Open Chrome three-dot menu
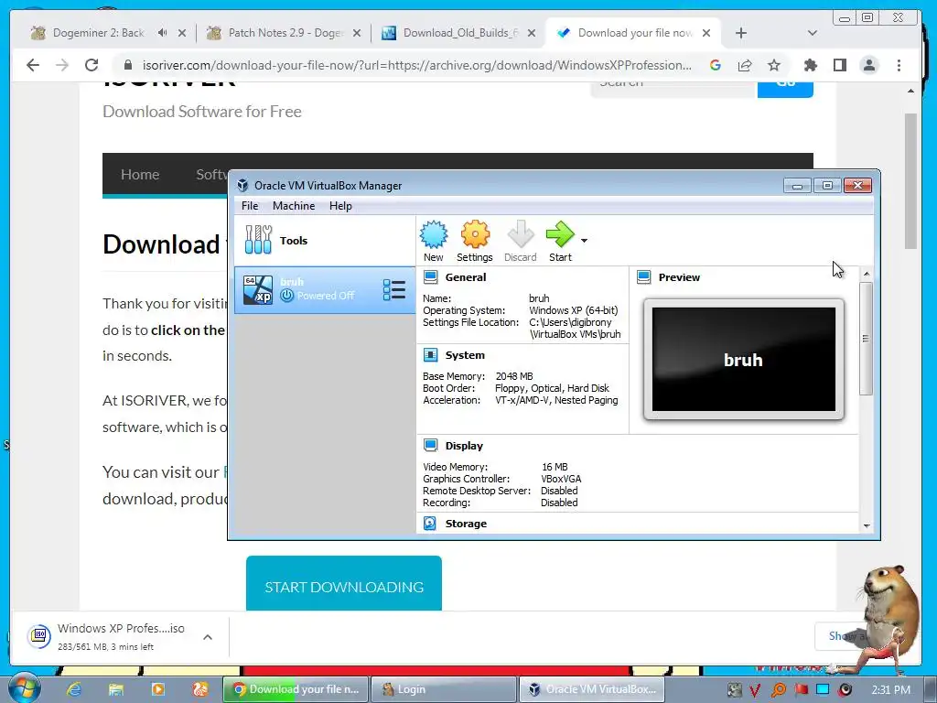This screenshot has height=703, width=937. click(x=899, y=65)
